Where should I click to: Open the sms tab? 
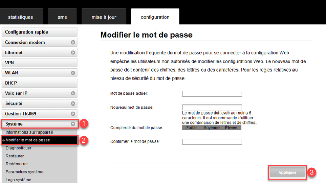click(62, 17)
